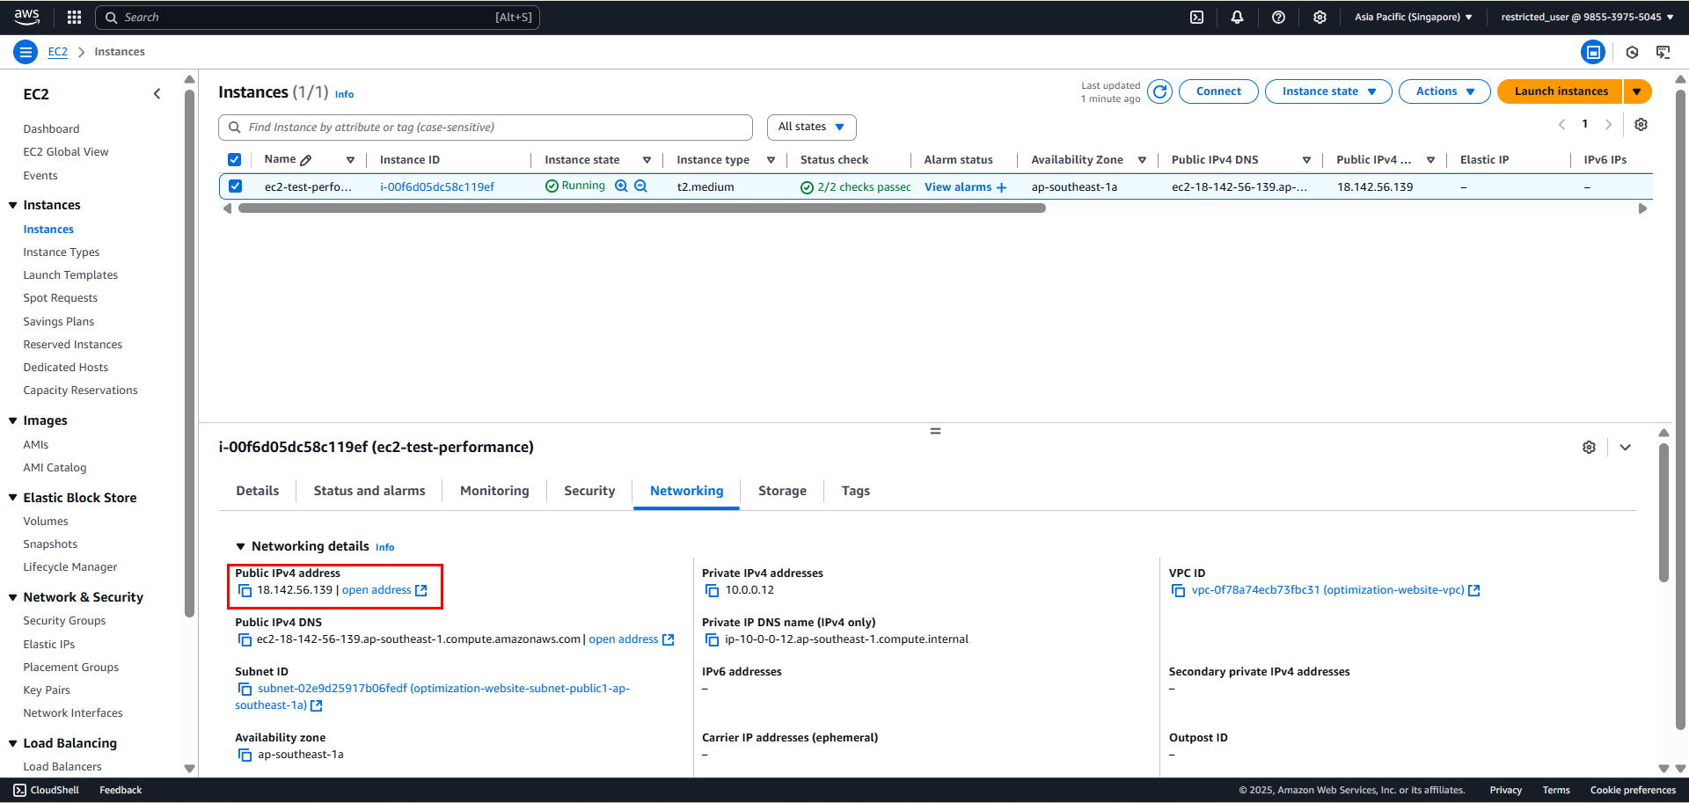
Task: Click the table horizontal scrollbar
Action: coord(641,208)
